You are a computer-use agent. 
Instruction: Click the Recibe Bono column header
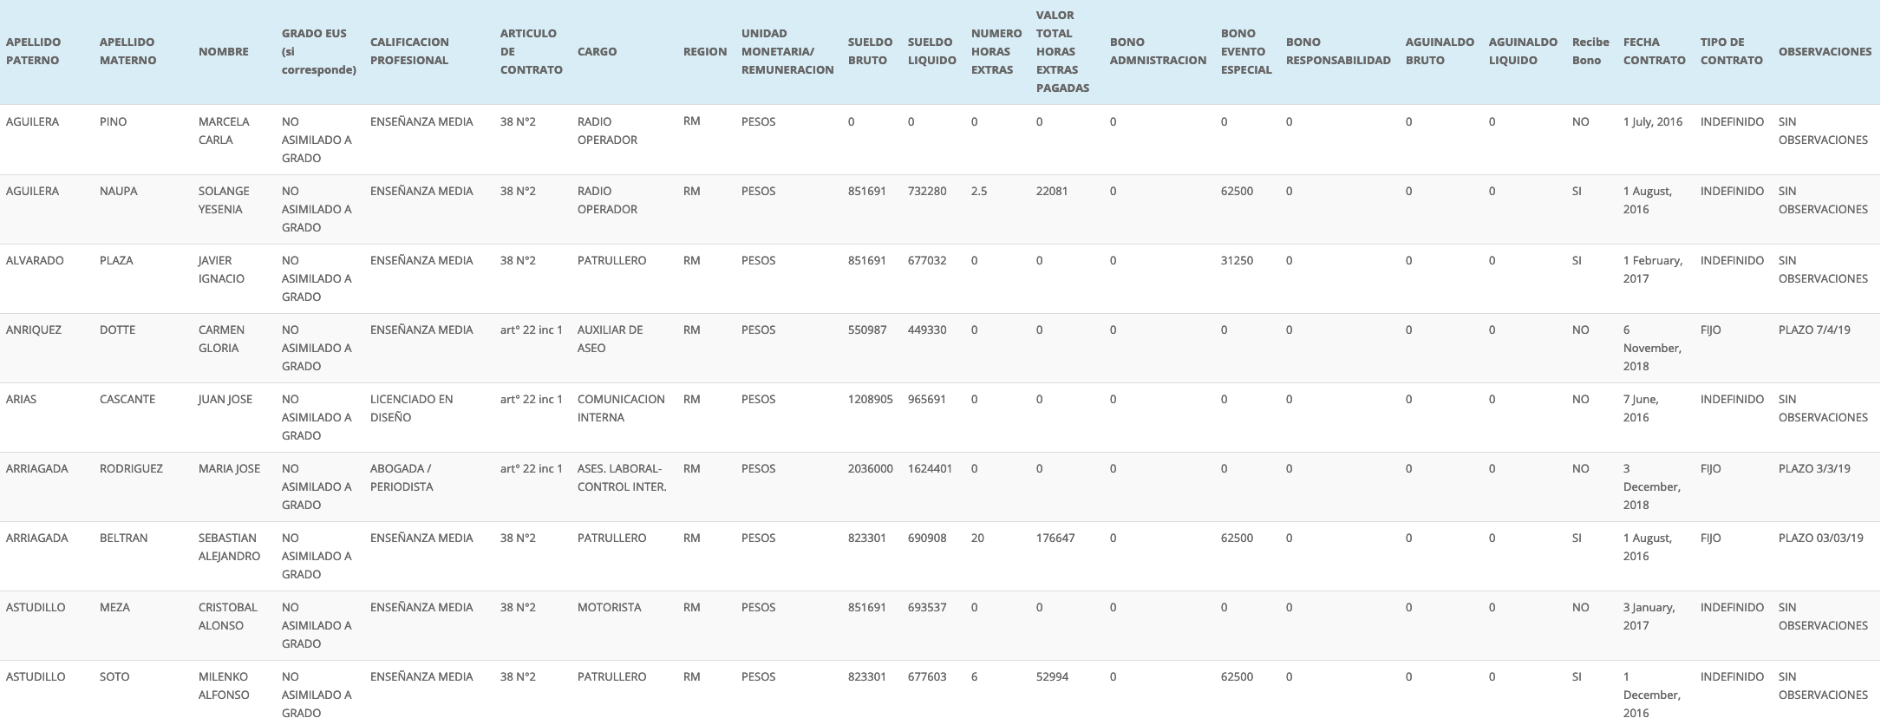click(1590, 51)
